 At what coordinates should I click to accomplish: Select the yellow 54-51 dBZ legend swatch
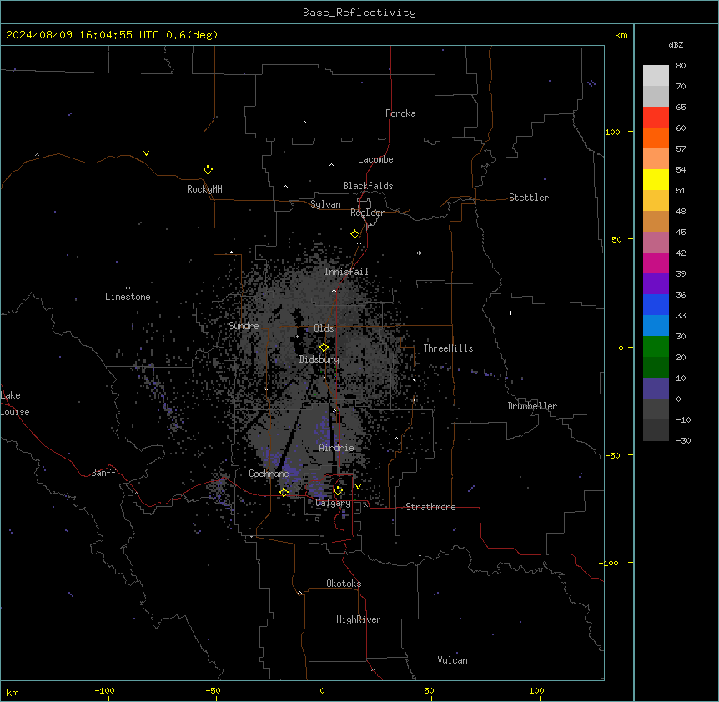(x=656, y=179)
